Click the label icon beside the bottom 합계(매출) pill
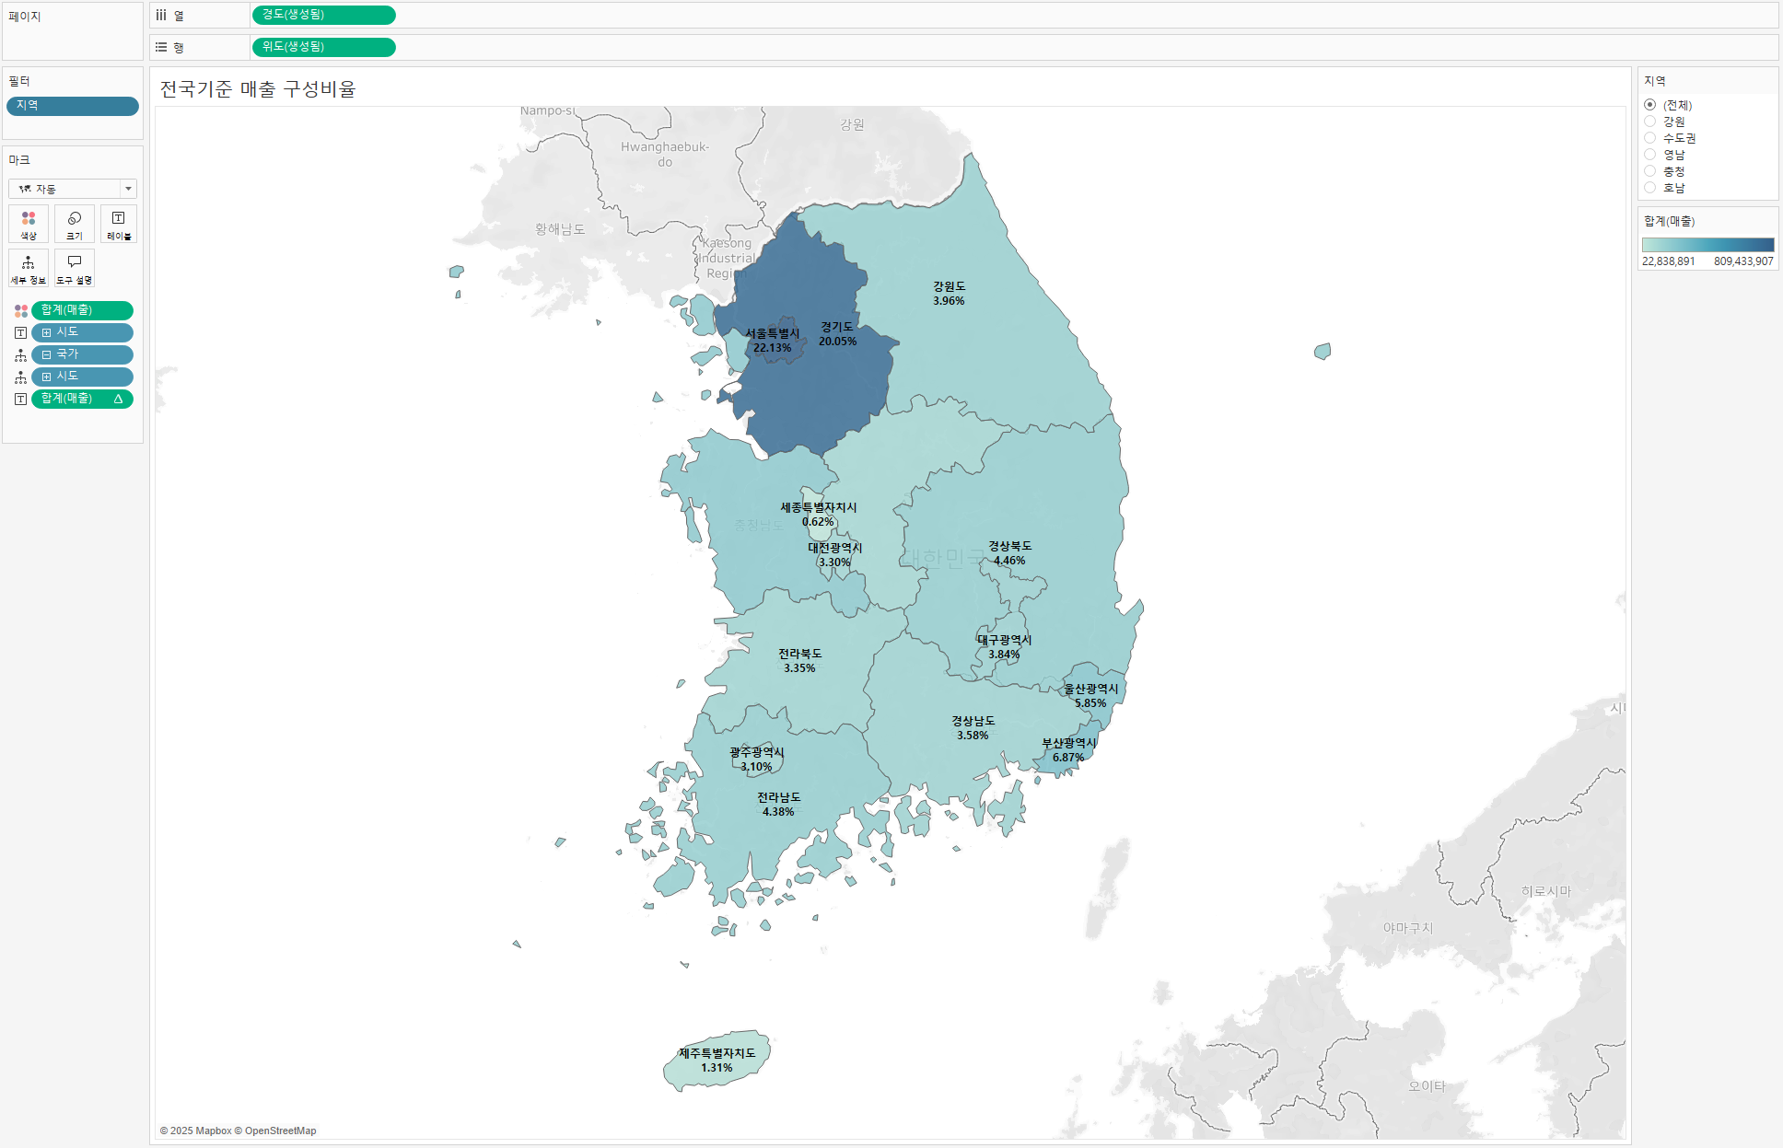 click(x=20, y=400)
